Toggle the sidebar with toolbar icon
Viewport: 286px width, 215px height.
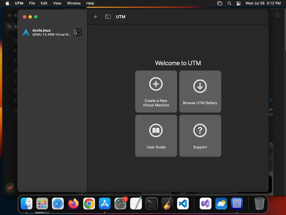[108, 17]
